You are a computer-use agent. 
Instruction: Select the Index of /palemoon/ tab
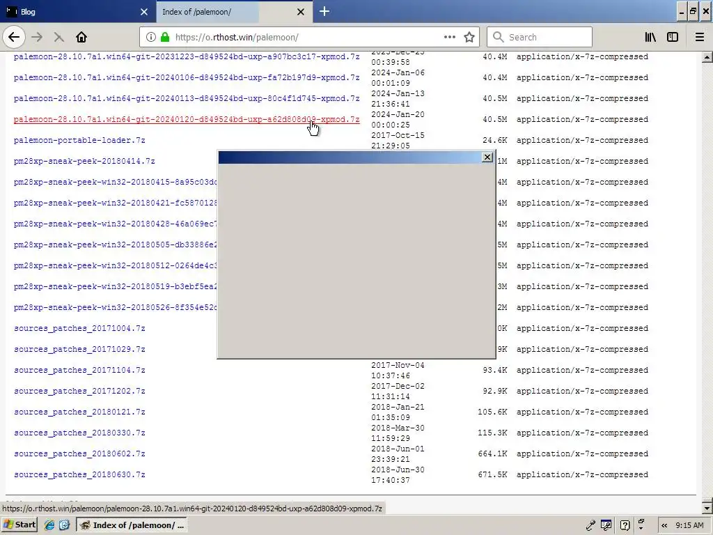pos(234,11)
